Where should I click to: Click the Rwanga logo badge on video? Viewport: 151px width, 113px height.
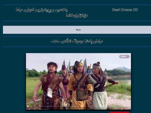tap(124, 56)
